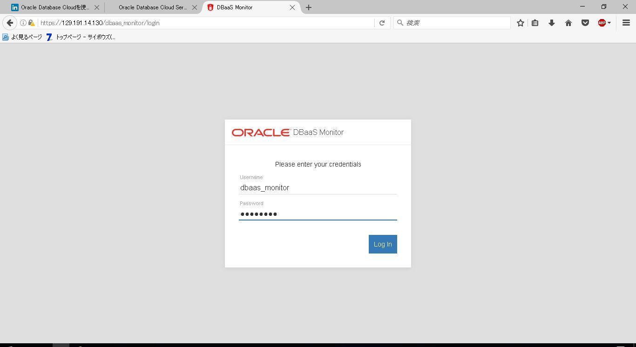Open the よく見るページ bookmark

coord(22,37)
